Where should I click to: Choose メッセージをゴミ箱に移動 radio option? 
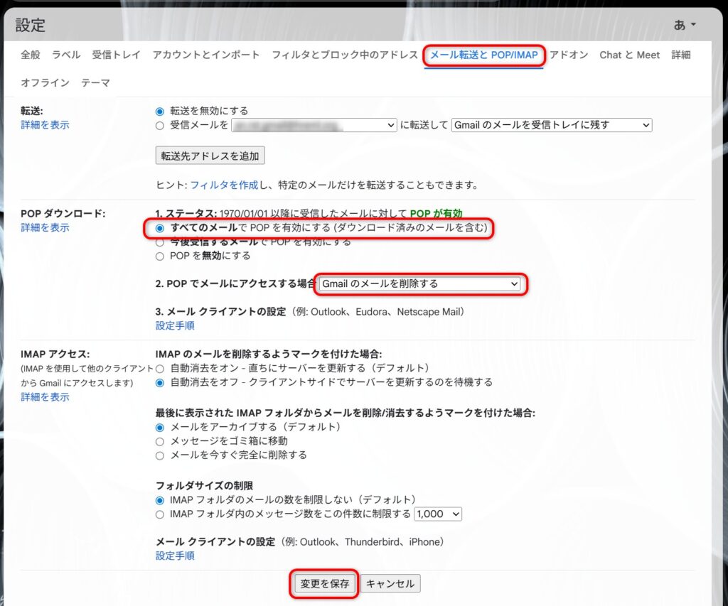coord(160,441)
